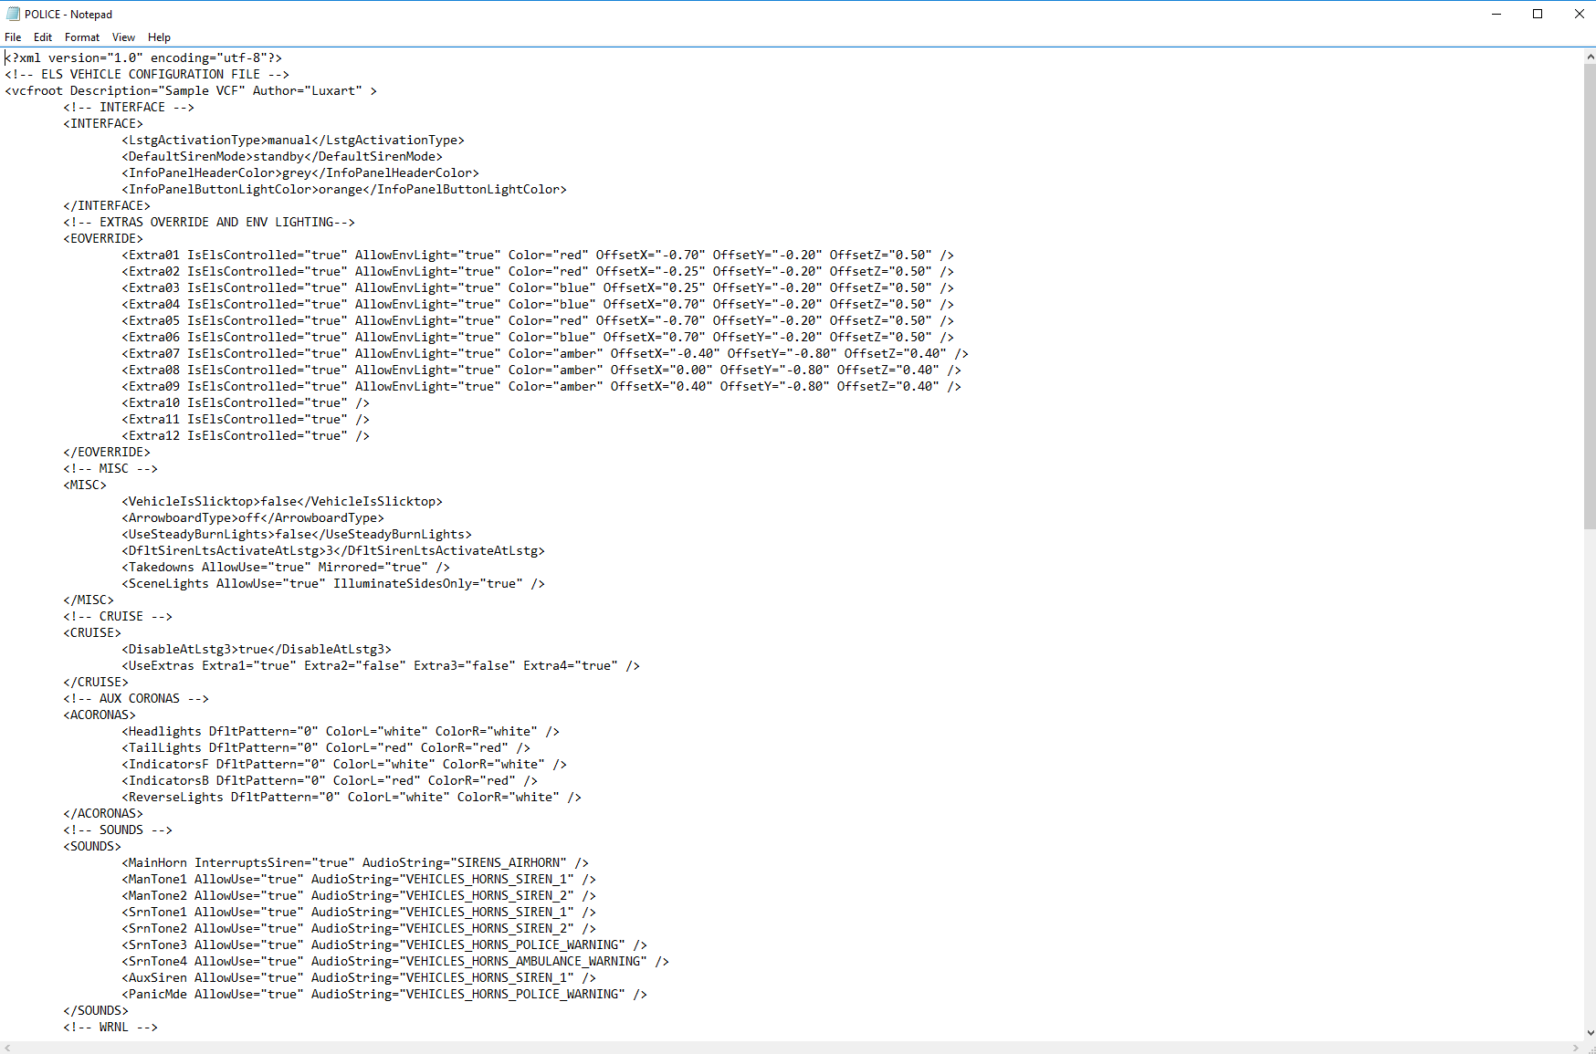This screenshot has width=1596, height=1054.
Task: Click the opening CRUISE tag
Action: (x=92, y=632)
